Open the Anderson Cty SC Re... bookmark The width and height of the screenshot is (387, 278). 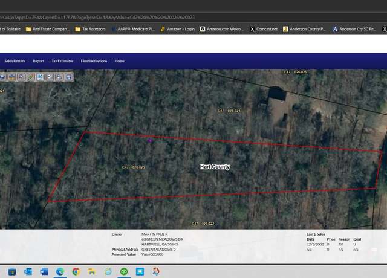pyautogui.click(x=354, y=29)
